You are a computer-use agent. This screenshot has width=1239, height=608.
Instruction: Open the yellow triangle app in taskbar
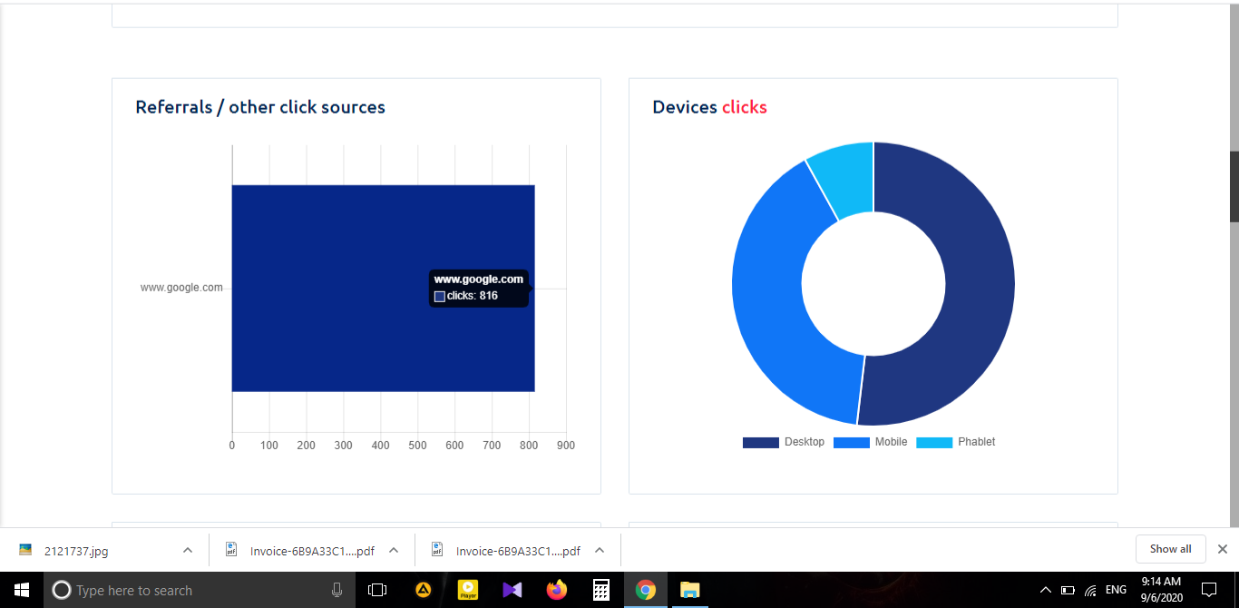[x=423, y=590]
